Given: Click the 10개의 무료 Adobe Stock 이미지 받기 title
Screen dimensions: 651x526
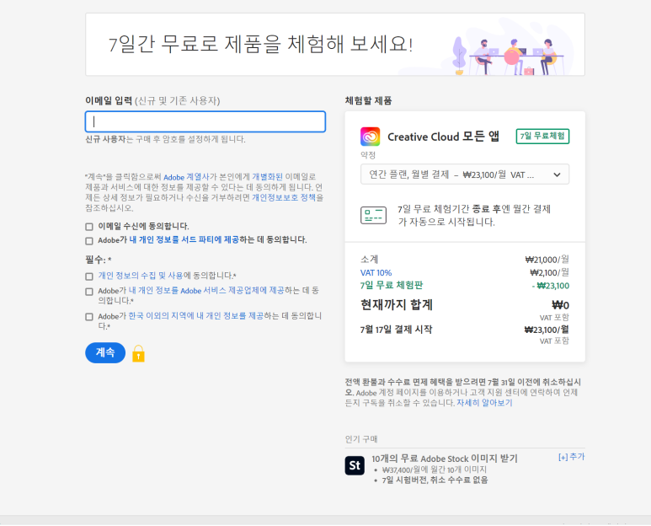Looking at the screenshot, I should click(444, 459).
